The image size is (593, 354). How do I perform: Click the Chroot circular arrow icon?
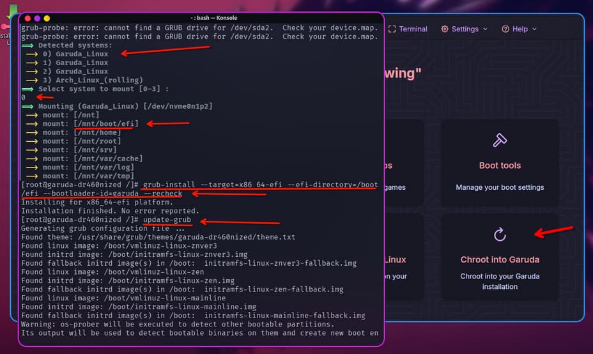500,235
